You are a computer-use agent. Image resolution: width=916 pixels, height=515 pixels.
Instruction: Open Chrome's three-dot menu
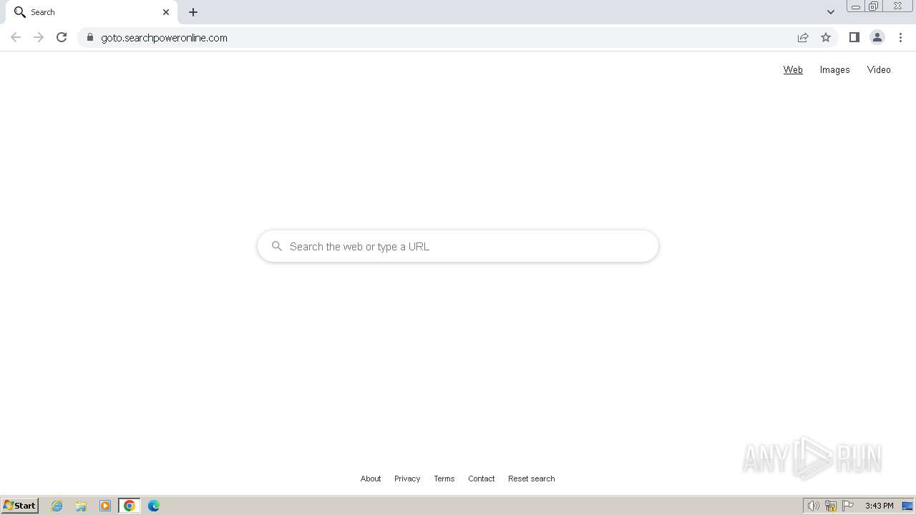900,37
